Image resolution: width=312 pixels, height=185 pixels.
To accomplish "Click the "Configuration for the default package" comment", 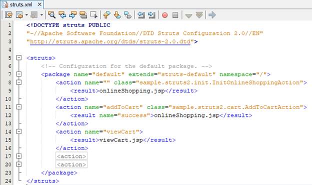I will 126,66.
